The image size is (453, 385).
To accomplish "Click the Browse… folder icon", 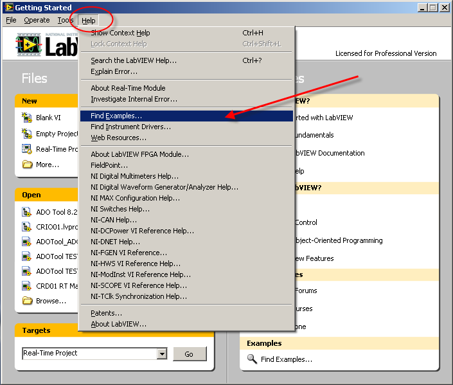I will (x=28, y=301).
